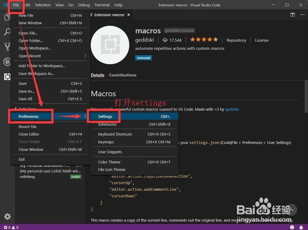The height and width of the screenshot is (230, 308).
Task: Switch to the Details tab
Action: tap(97, 75)
